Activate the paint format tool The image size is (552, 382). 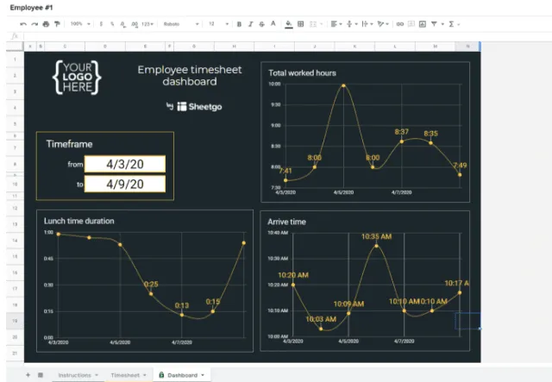[x=57, y=24]
